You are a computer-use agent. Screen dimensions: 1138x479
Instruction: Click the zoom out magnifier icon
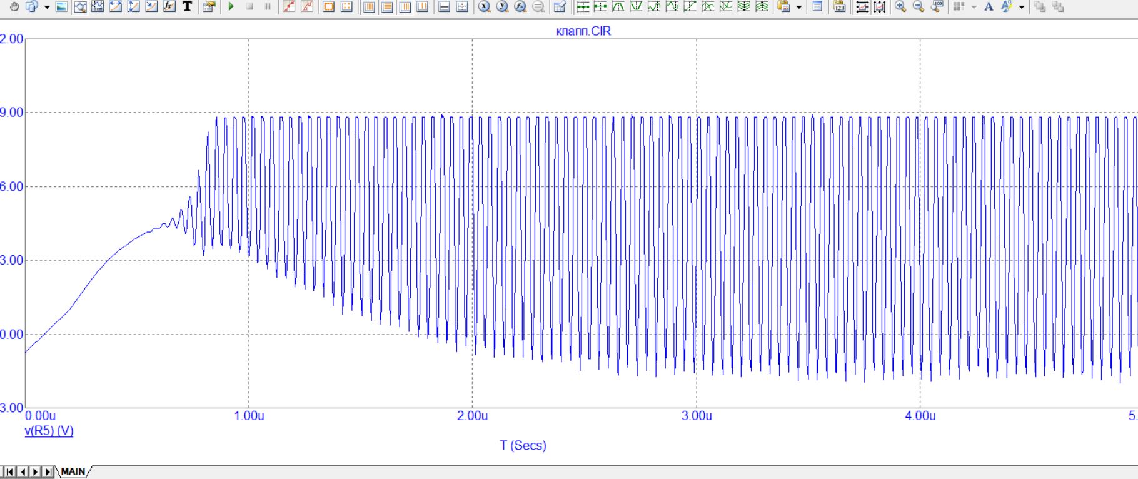[919, 7]
